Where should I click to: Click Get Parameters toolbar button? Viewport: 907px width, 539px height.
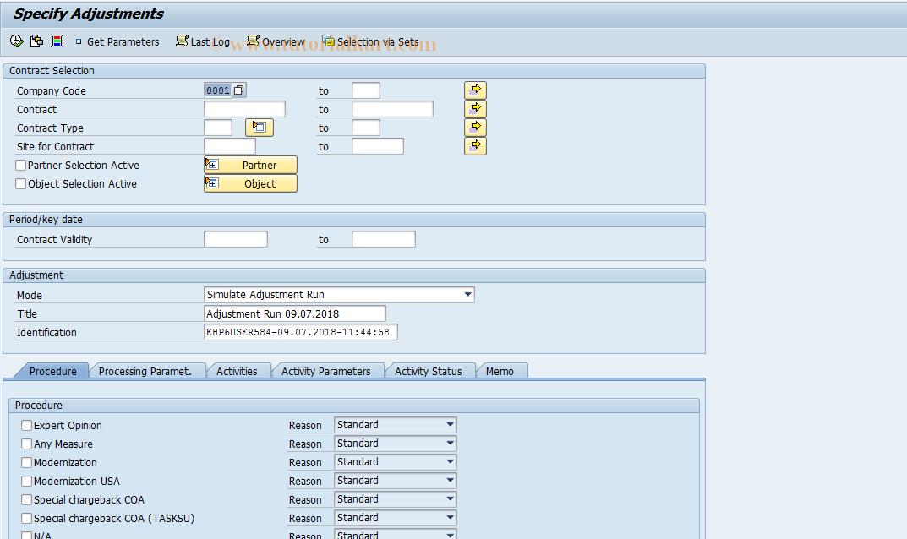(x=117, y=41)
